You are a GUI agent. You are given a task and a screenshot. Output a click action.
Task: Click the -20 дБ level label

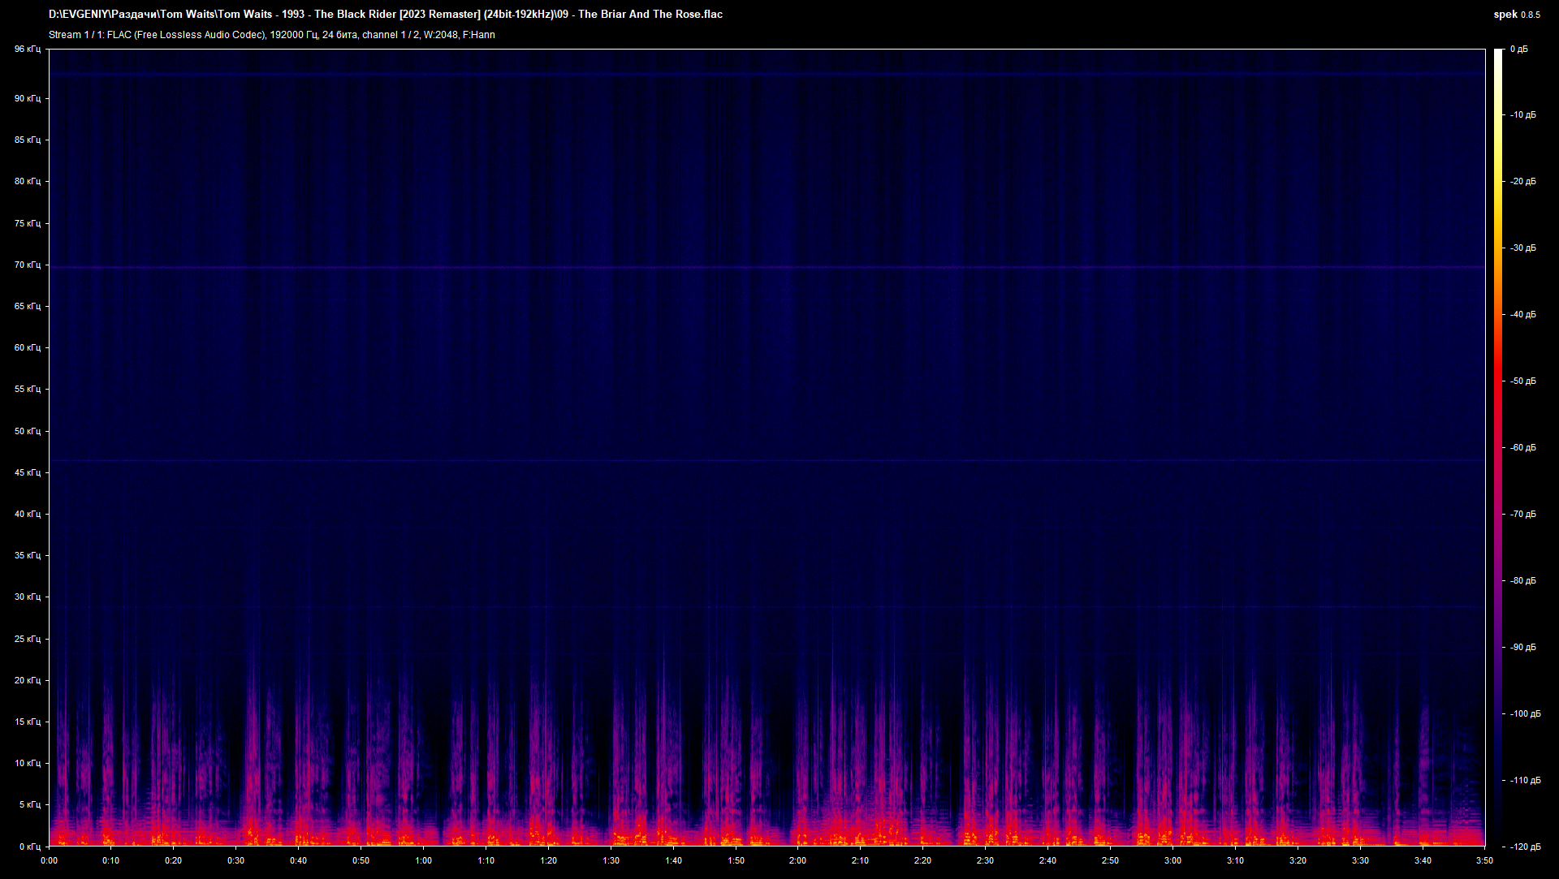coord(1523,182)
